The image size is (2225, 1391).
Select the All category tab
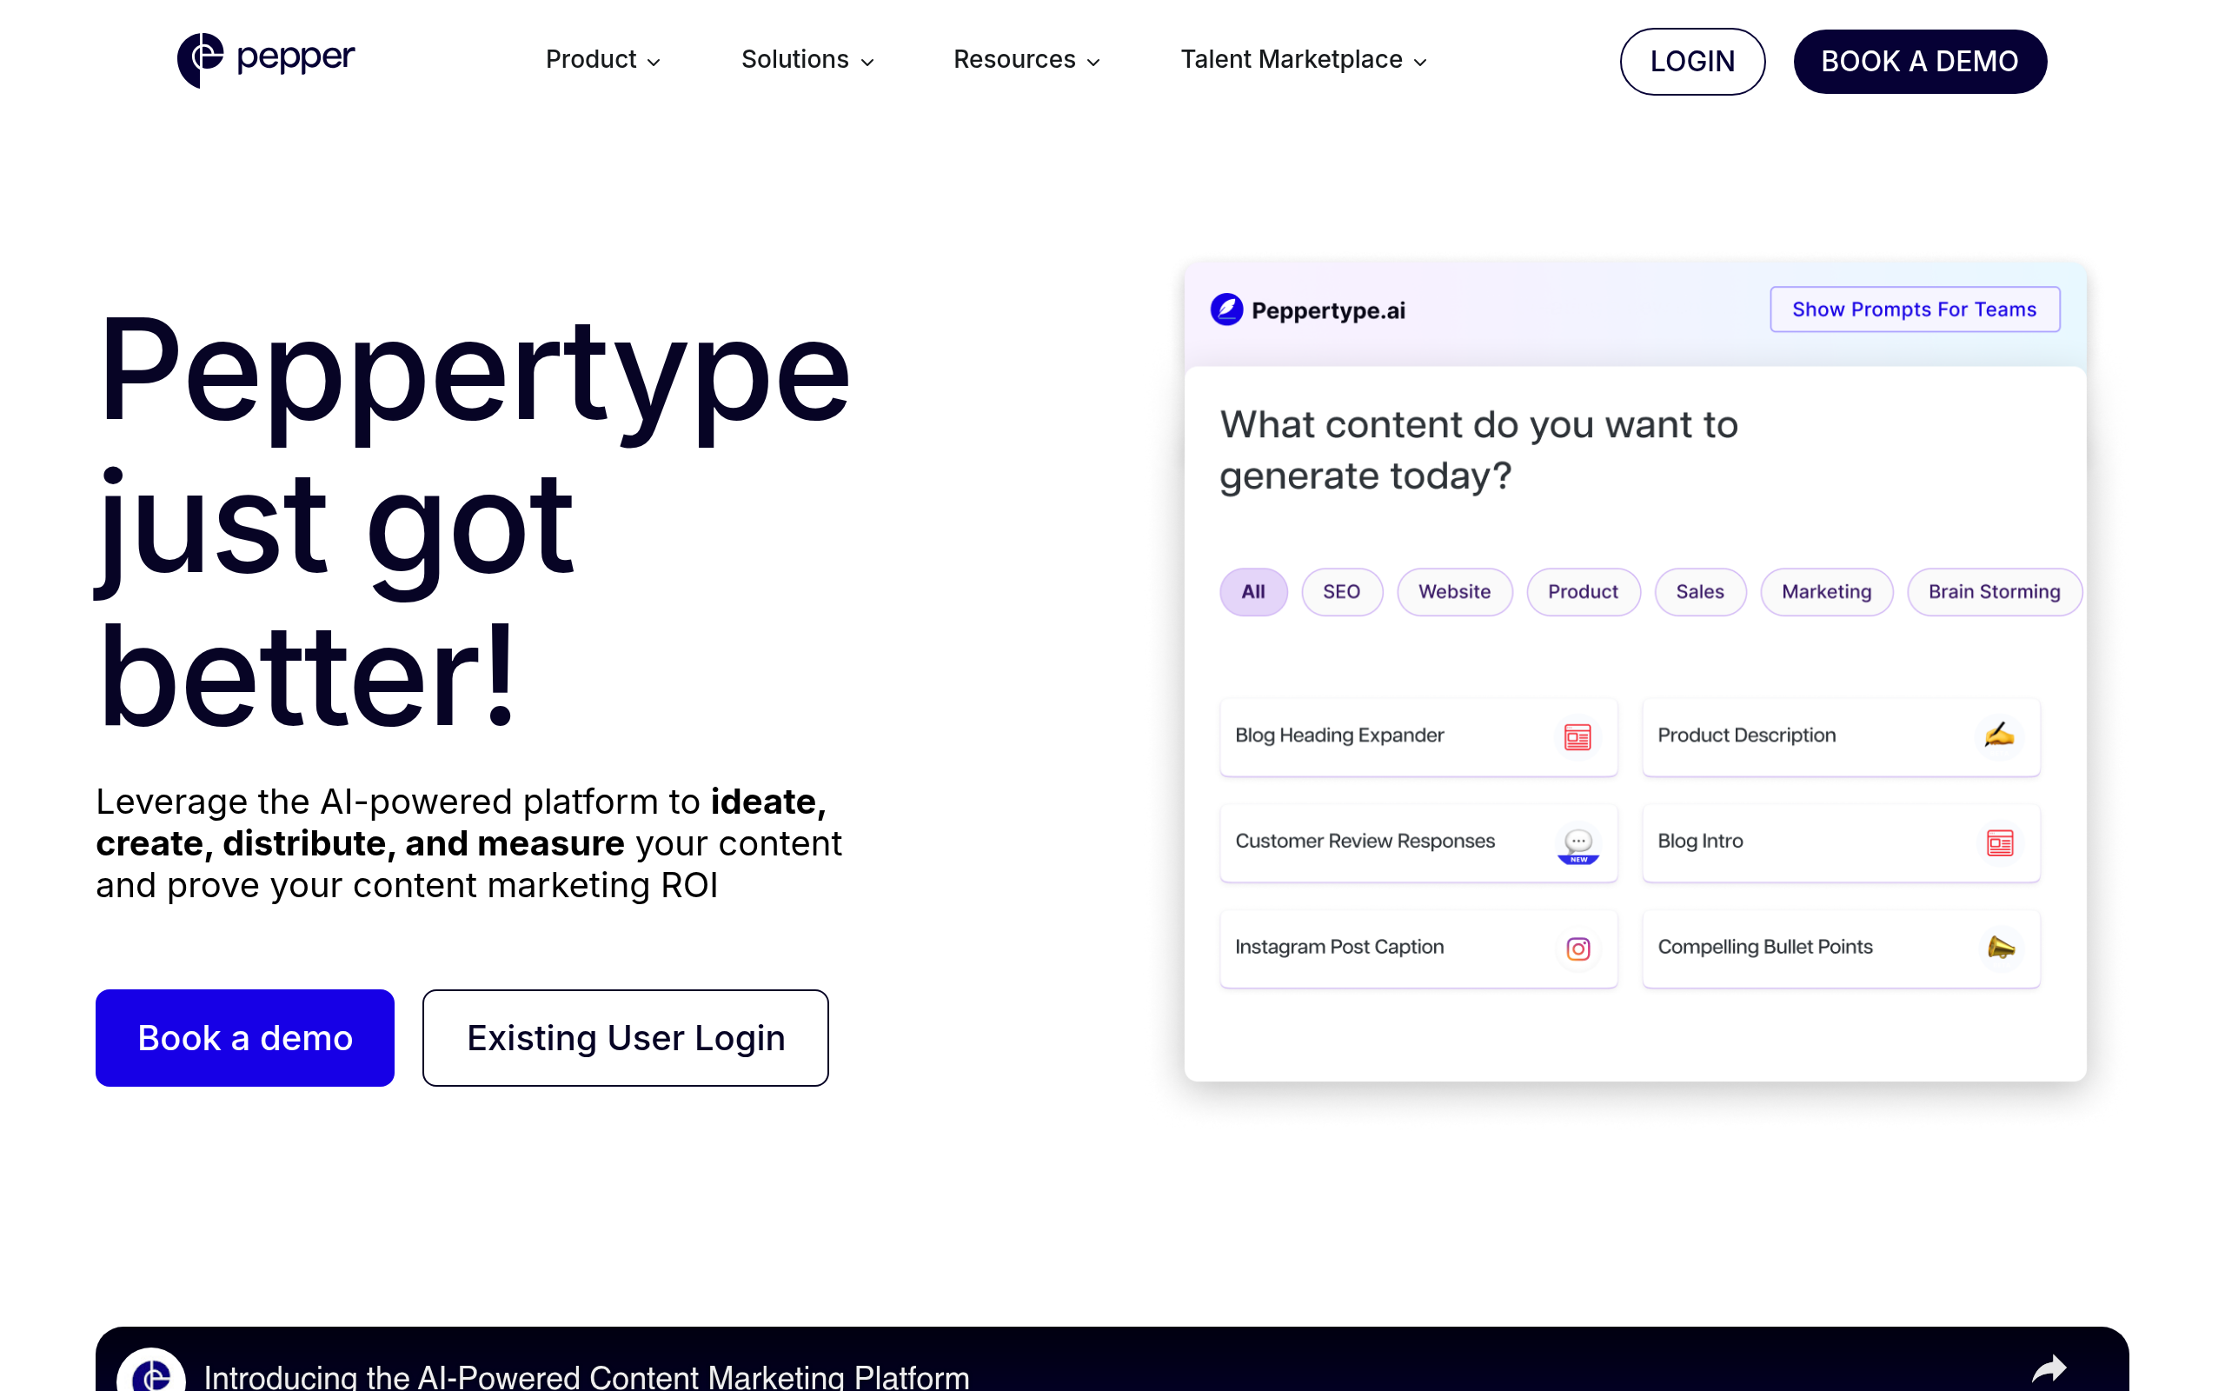click(1253, 591)
